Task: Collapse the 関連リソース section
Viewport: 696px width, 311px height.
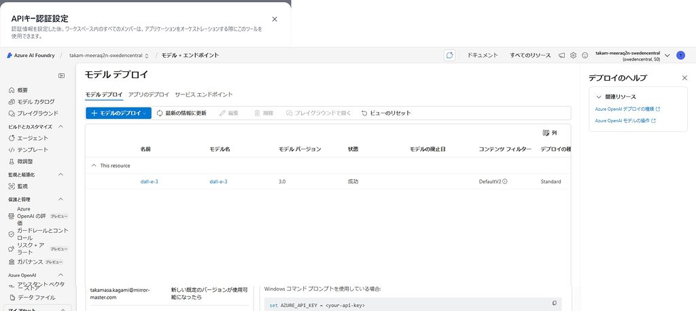Action: tap(599, 96)
